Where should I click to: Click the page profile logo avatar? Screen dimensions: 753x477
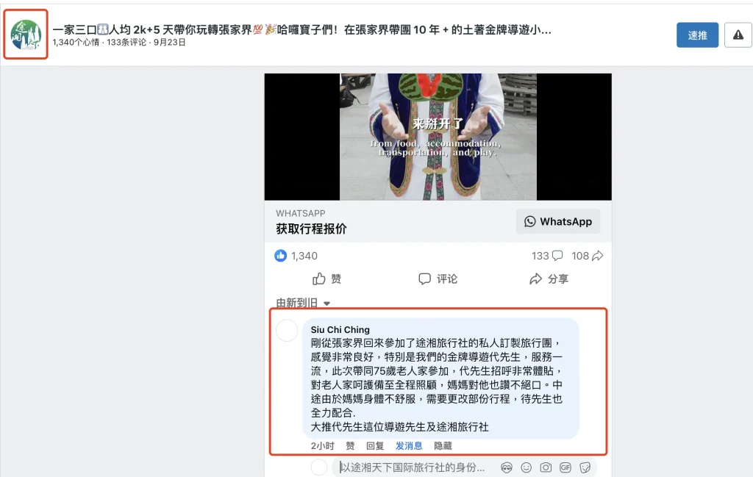[x=26, y=35]
